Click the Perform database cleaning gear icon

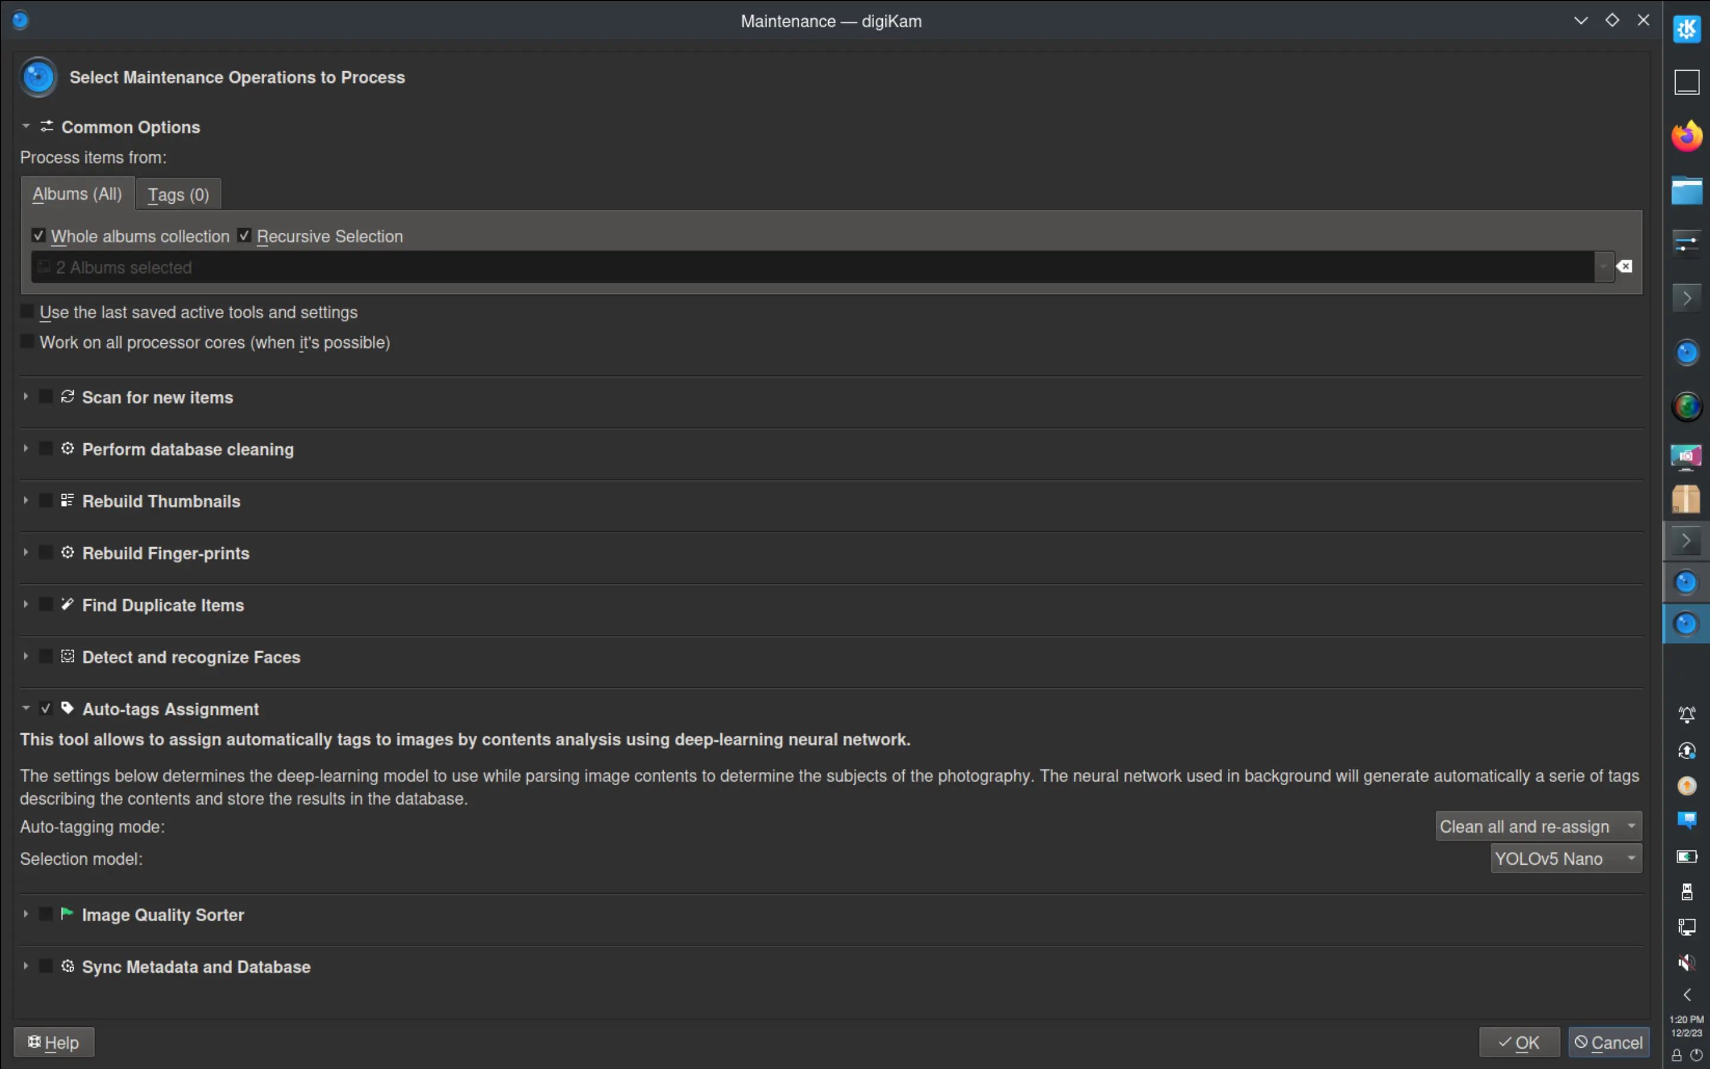coord(67,449)
